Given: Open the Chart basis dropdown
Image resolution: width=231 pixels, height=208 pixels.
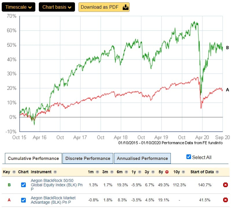Looking at the screenshot, I should [x=57, y=7].
